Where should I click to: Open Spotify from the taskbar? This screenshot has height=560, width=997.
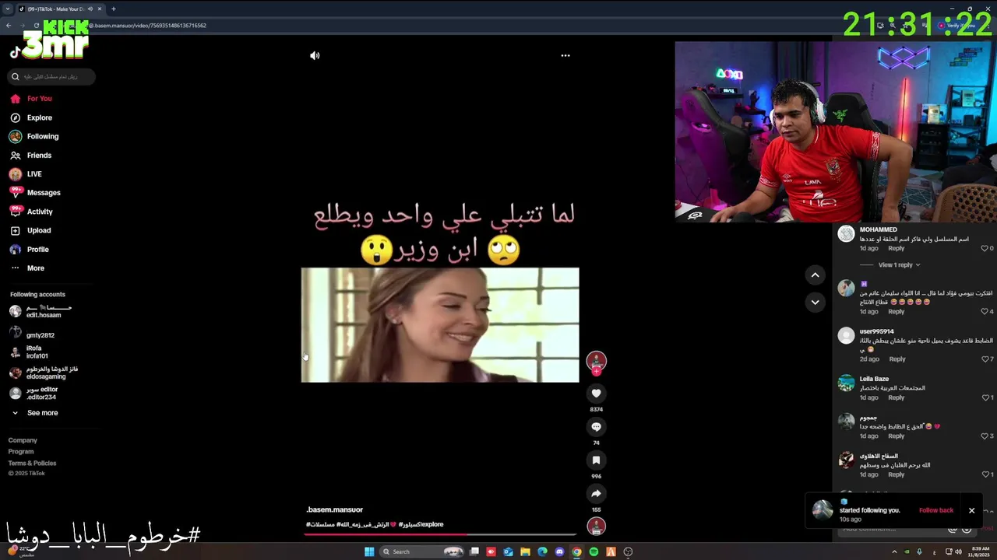594,551
